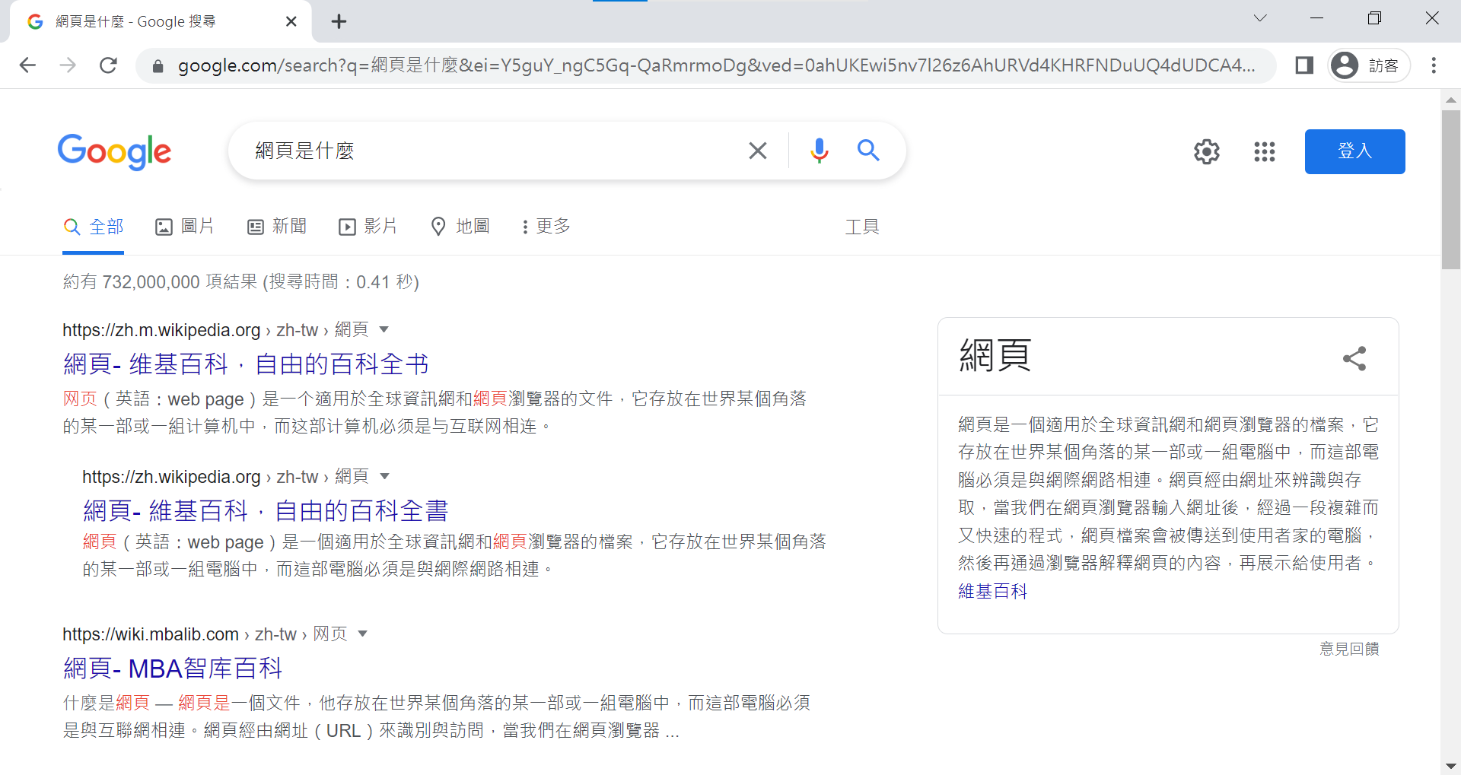Open Google settings gear
Viewport: 1461px width, 775px height.
(1206, 151)
